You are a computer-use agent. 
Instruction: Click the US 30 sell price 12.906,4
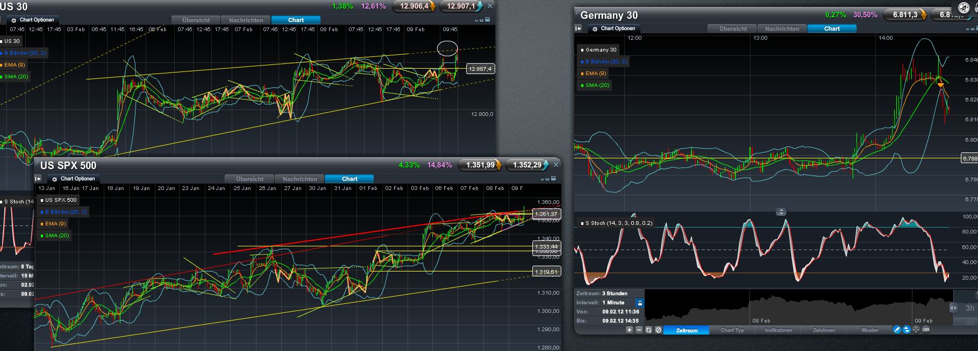tap(414, 6)
